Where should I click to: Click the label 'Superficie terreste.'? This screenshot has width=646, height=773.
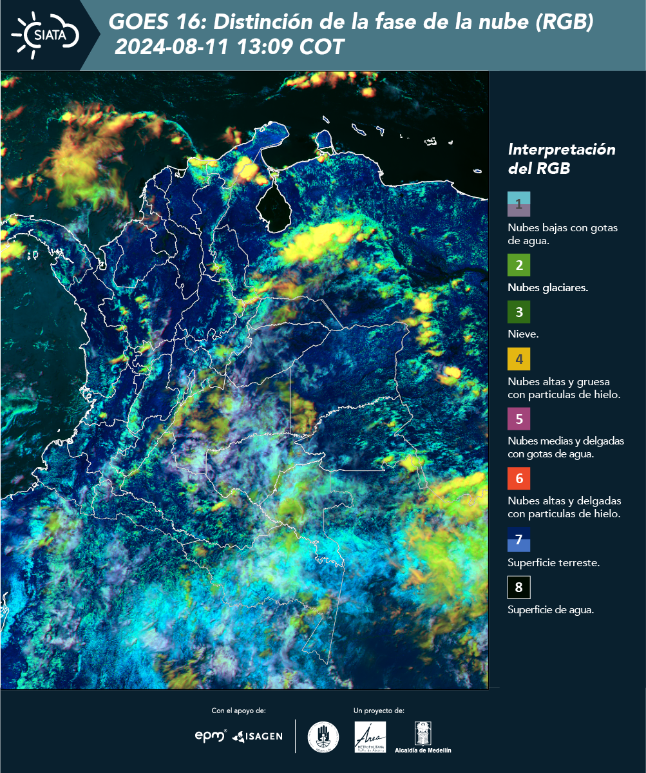pos(554,563)
